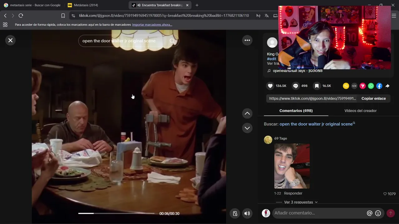The height and width of the screenshot is (224, 399).
Task: Switch to the 'Comentarios (498)' tab
Action: 296,111
